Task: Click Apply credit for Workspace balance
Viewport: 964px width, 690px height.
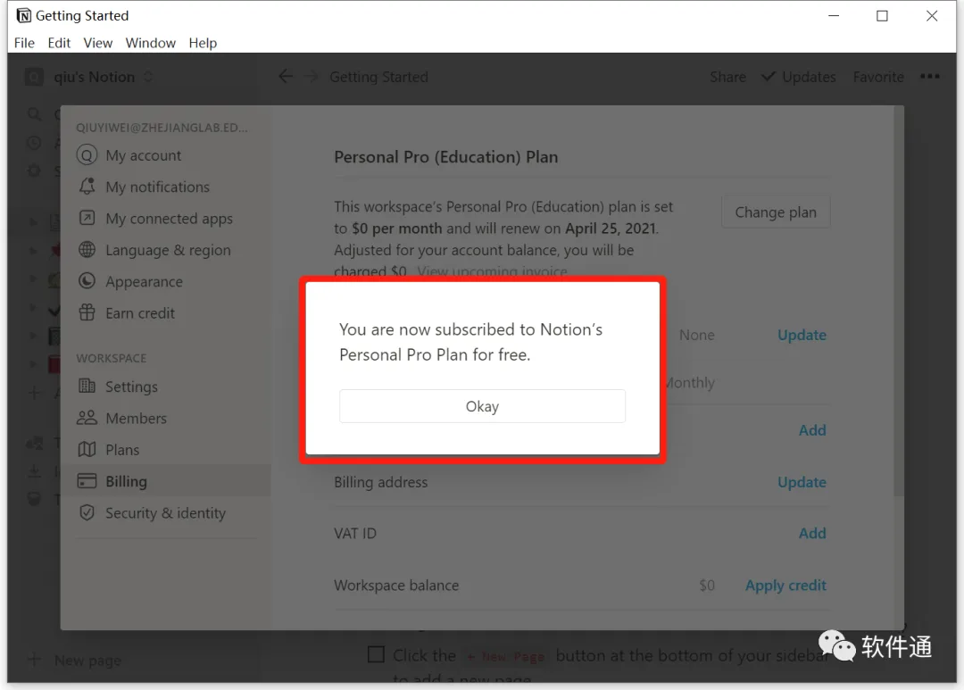Action: tap(785, 586)
